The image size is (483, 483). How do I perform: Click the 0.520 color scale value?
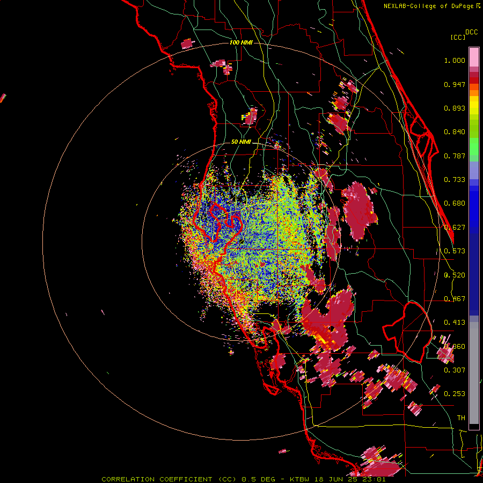455,275
